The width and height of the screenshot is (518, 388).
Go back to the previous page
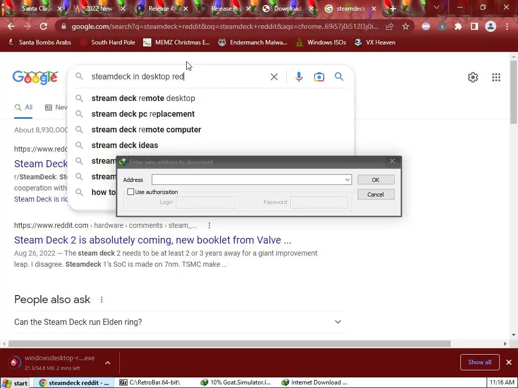[11, 26]
